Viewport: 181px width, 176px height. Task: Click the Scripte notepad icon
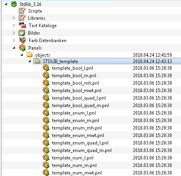point(22,11)
